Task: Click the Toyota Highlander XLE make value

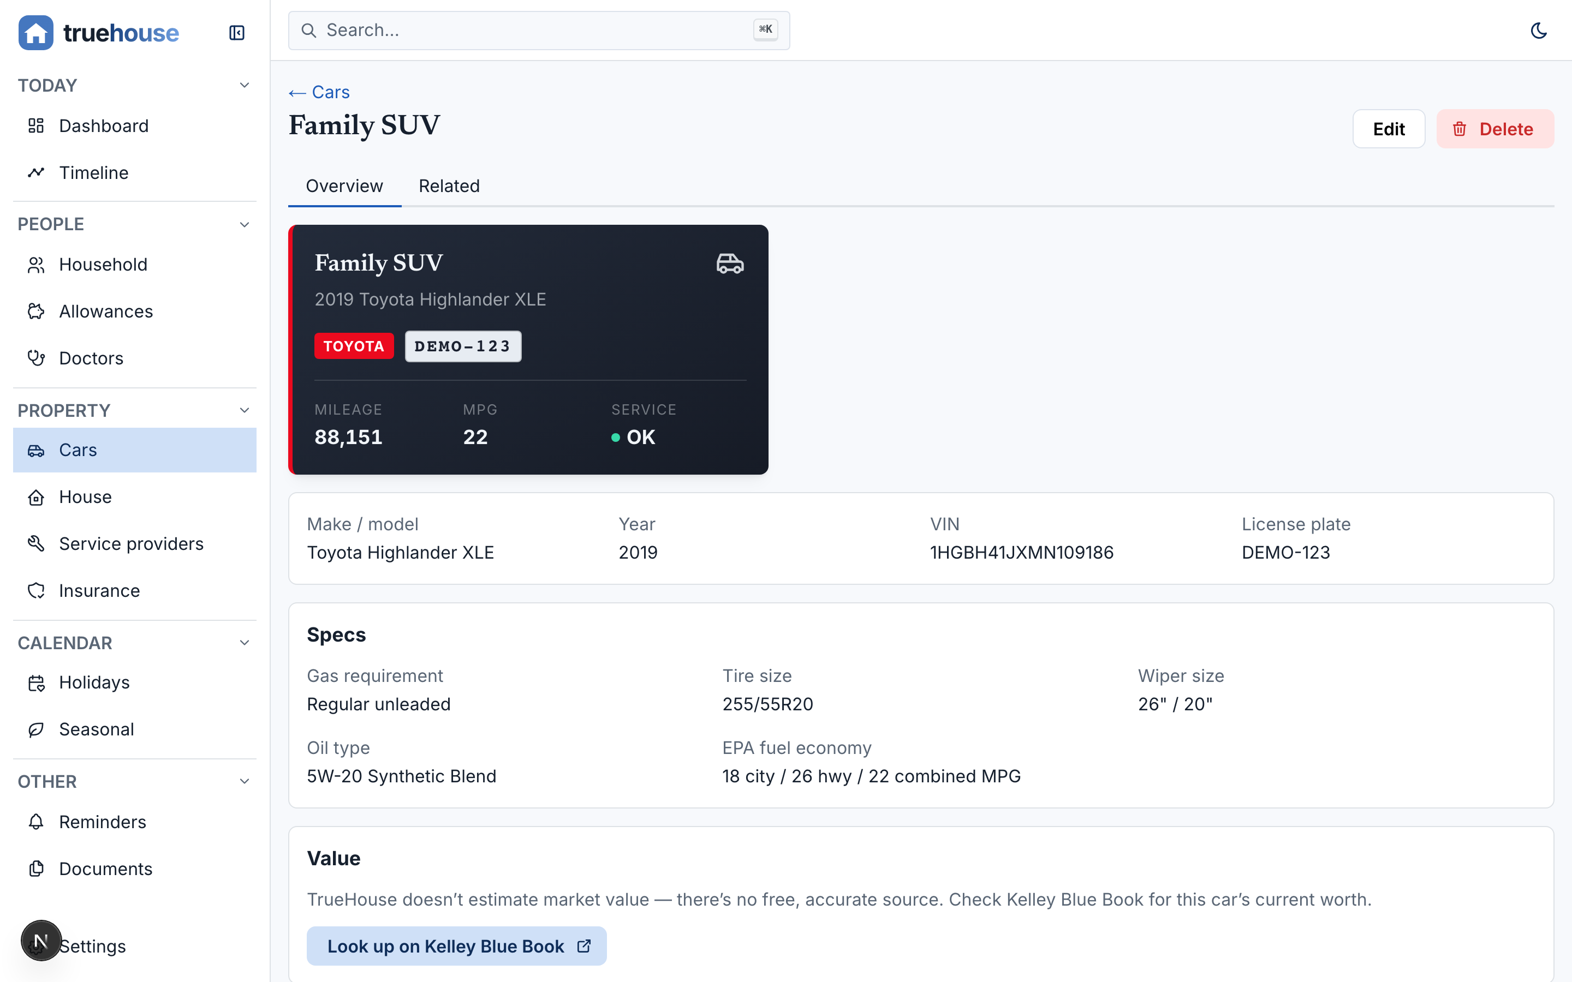Action: (x=400, y=552)
